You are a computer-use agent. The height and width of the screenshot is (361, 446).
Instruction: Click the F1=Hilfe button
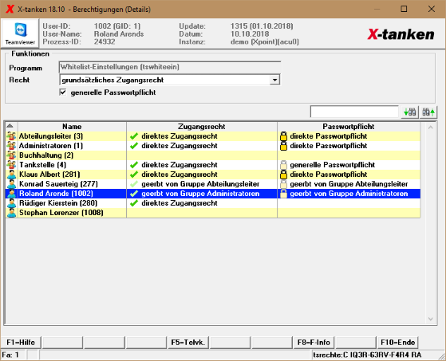click(x=21, y=342)
